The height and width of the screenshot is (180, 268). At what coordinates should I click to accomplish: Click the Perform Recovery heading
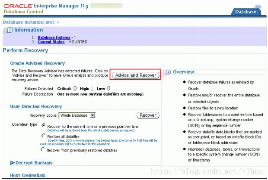tap(26, 50)
